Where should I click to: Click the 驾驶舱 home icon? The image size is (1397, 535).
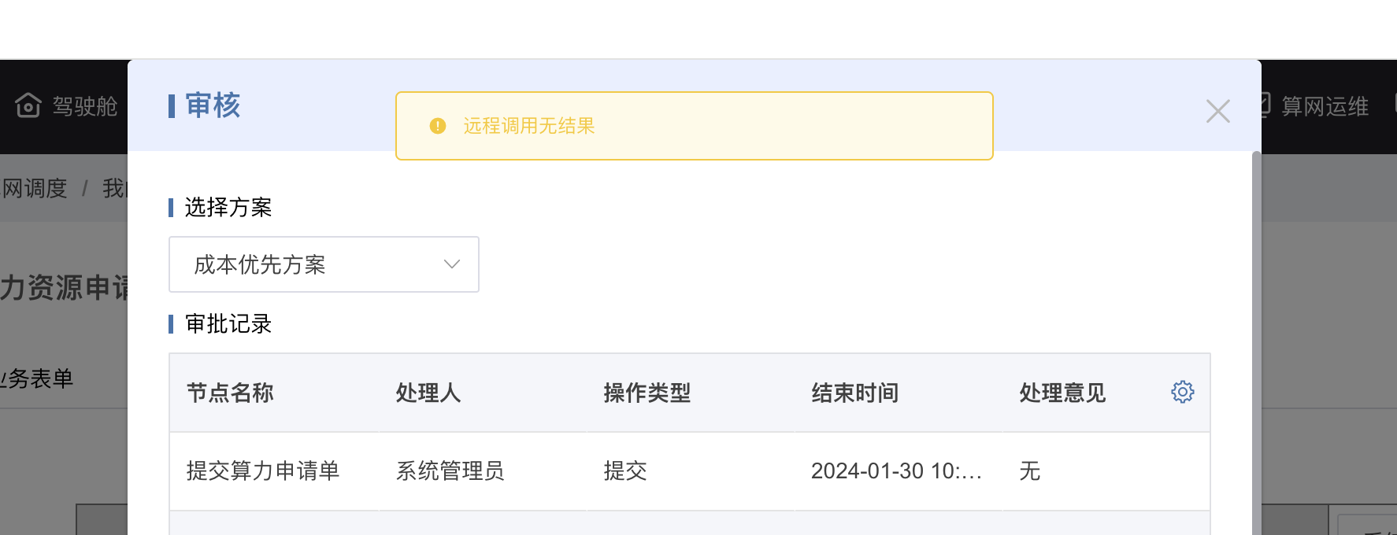point(28,105)
